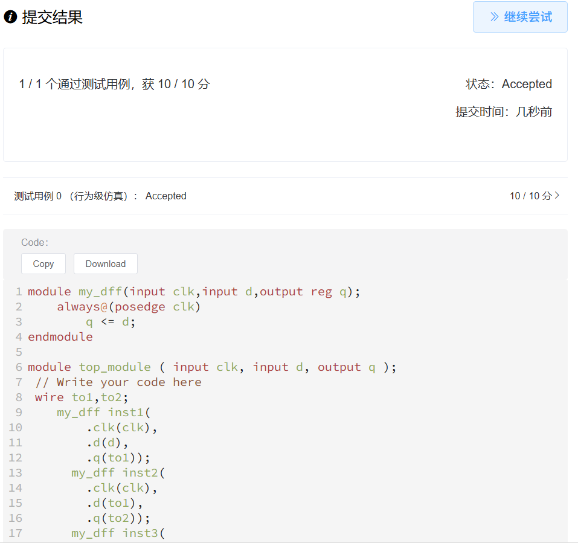The image size is (578, 543).
Task: Click the Download icon button above the code
Action: pyautogui.click(x=105, y=263)
